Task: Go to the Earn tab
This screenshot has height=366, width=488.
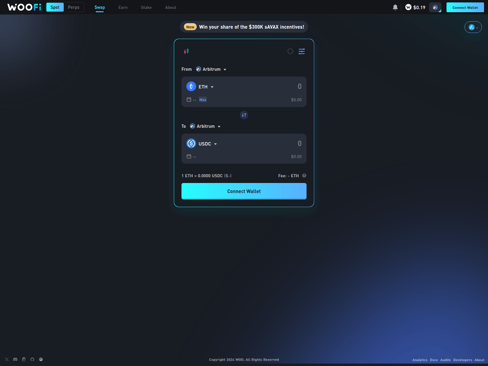Action: (x=123, y=7)
